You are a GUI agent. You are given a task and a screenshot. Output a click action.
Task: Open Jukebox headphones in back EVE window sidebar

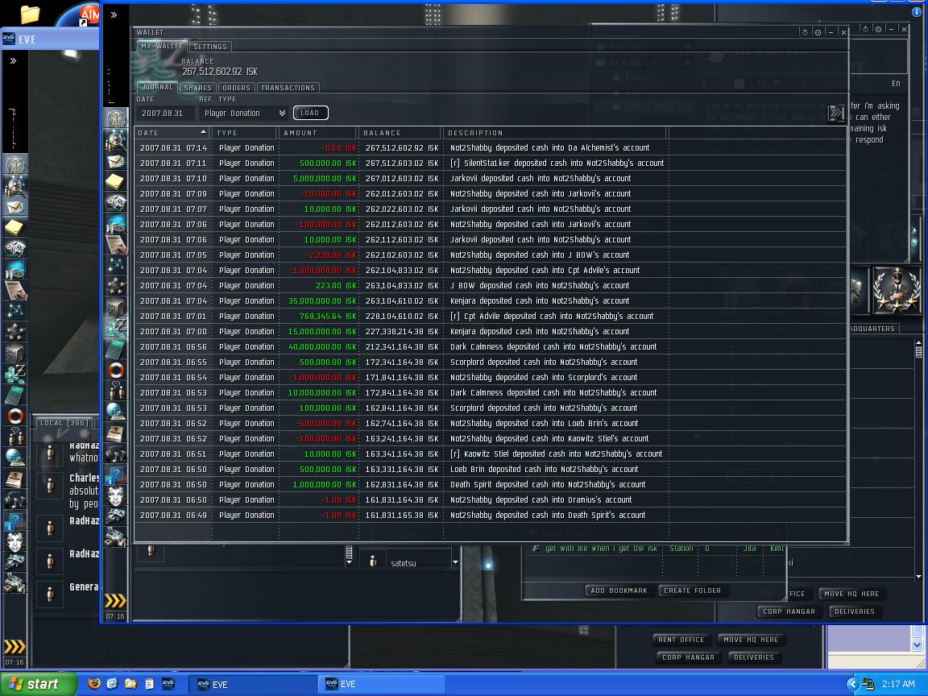14,500
